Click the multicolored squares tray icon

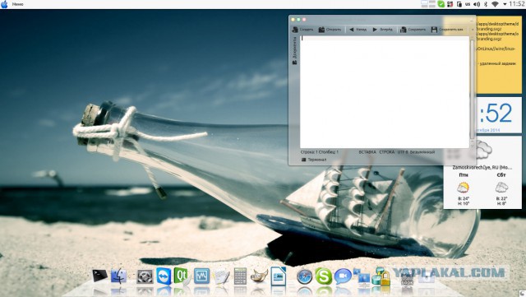click(x=450, y=4)
